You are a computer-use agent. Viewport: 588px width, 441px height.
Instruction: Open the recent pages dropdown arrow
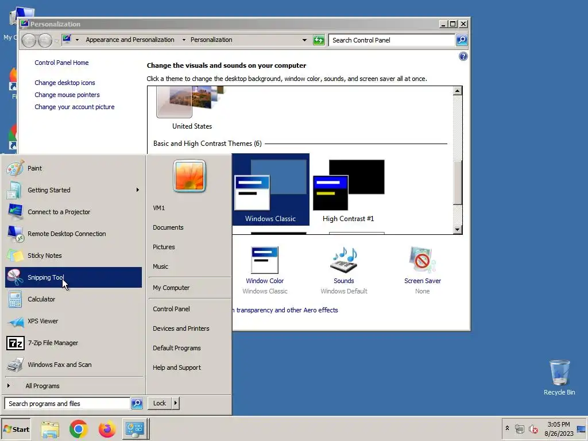56,41
